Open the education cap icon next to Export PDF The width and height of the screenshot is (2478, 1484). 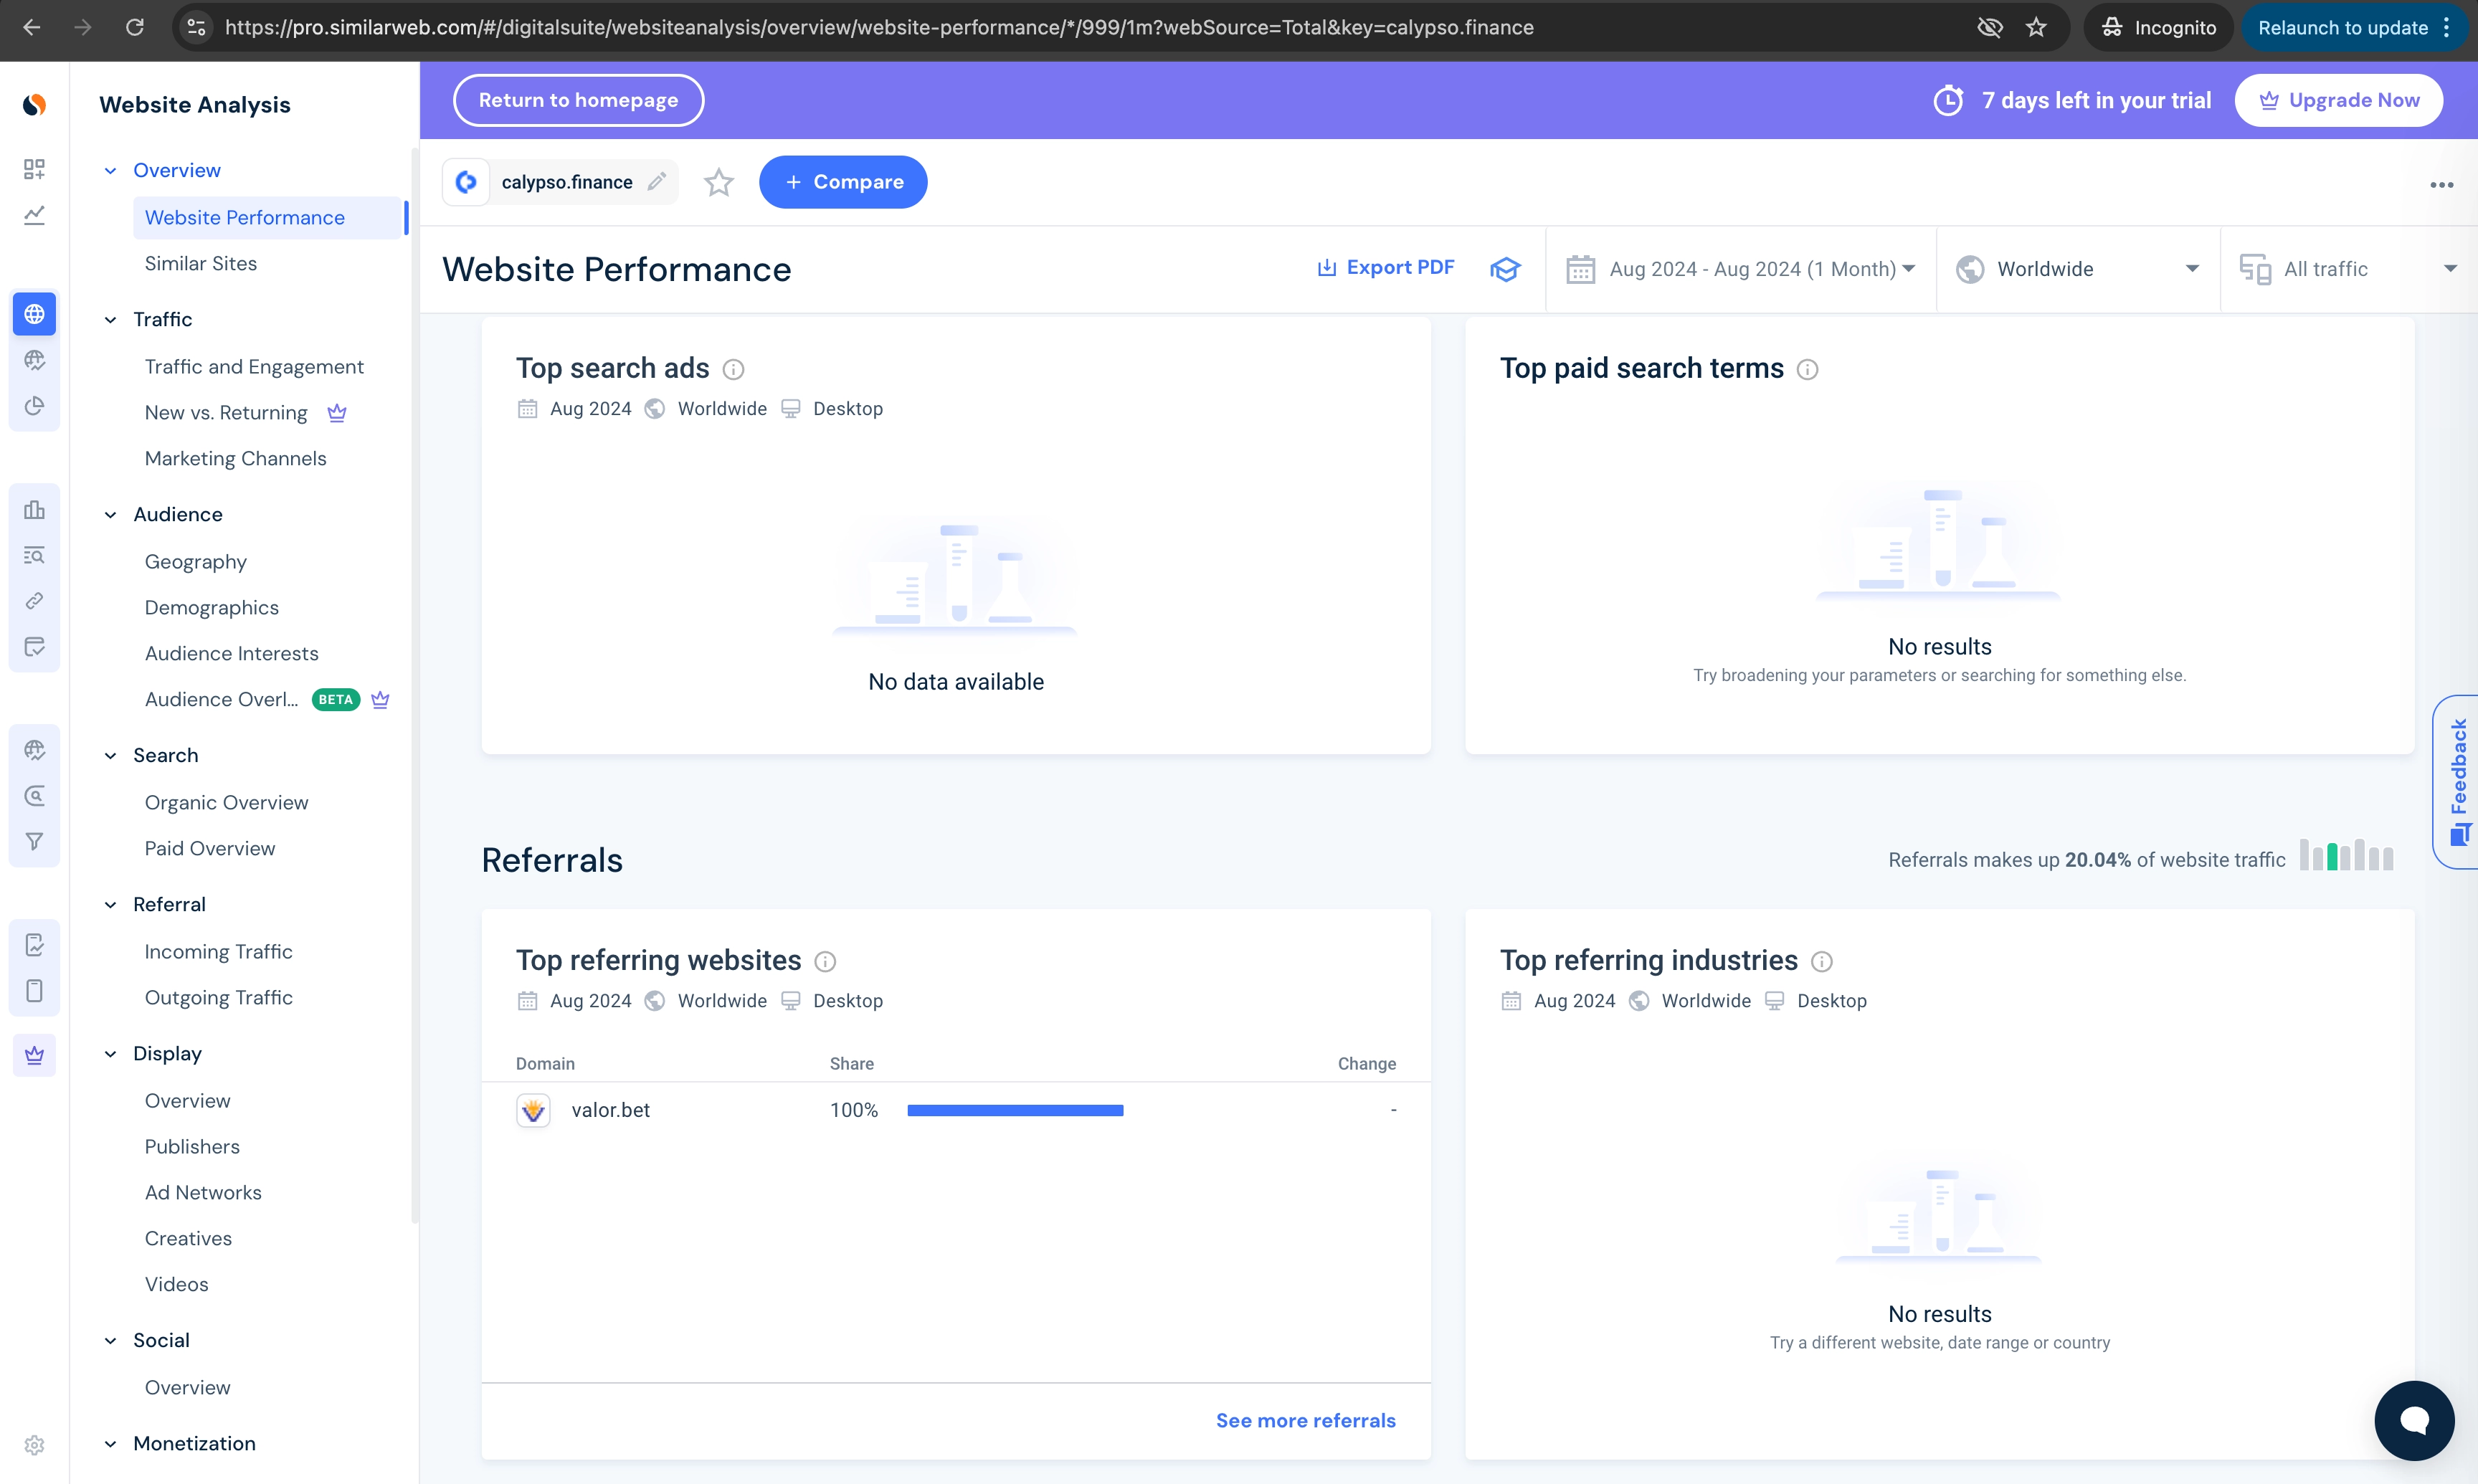1506,268
